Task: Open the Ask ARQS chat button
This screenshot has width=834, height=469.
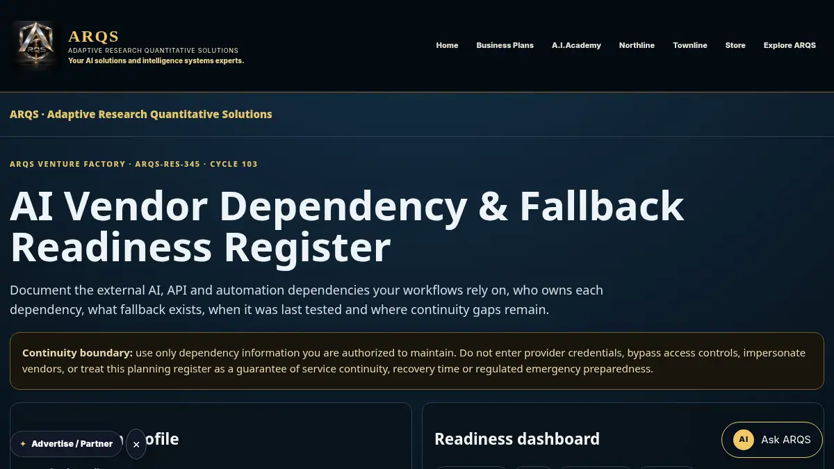Action: click(771, 440)
